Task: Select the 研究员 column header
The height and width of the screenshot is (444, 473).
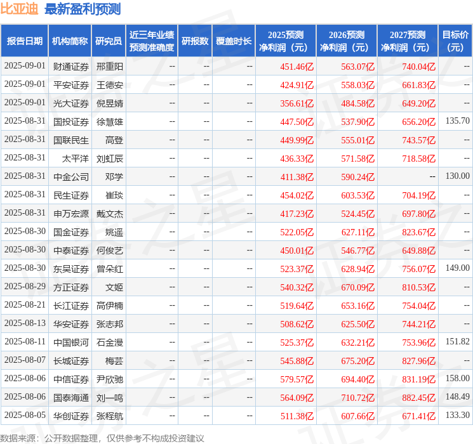Action: pos(109,41)
